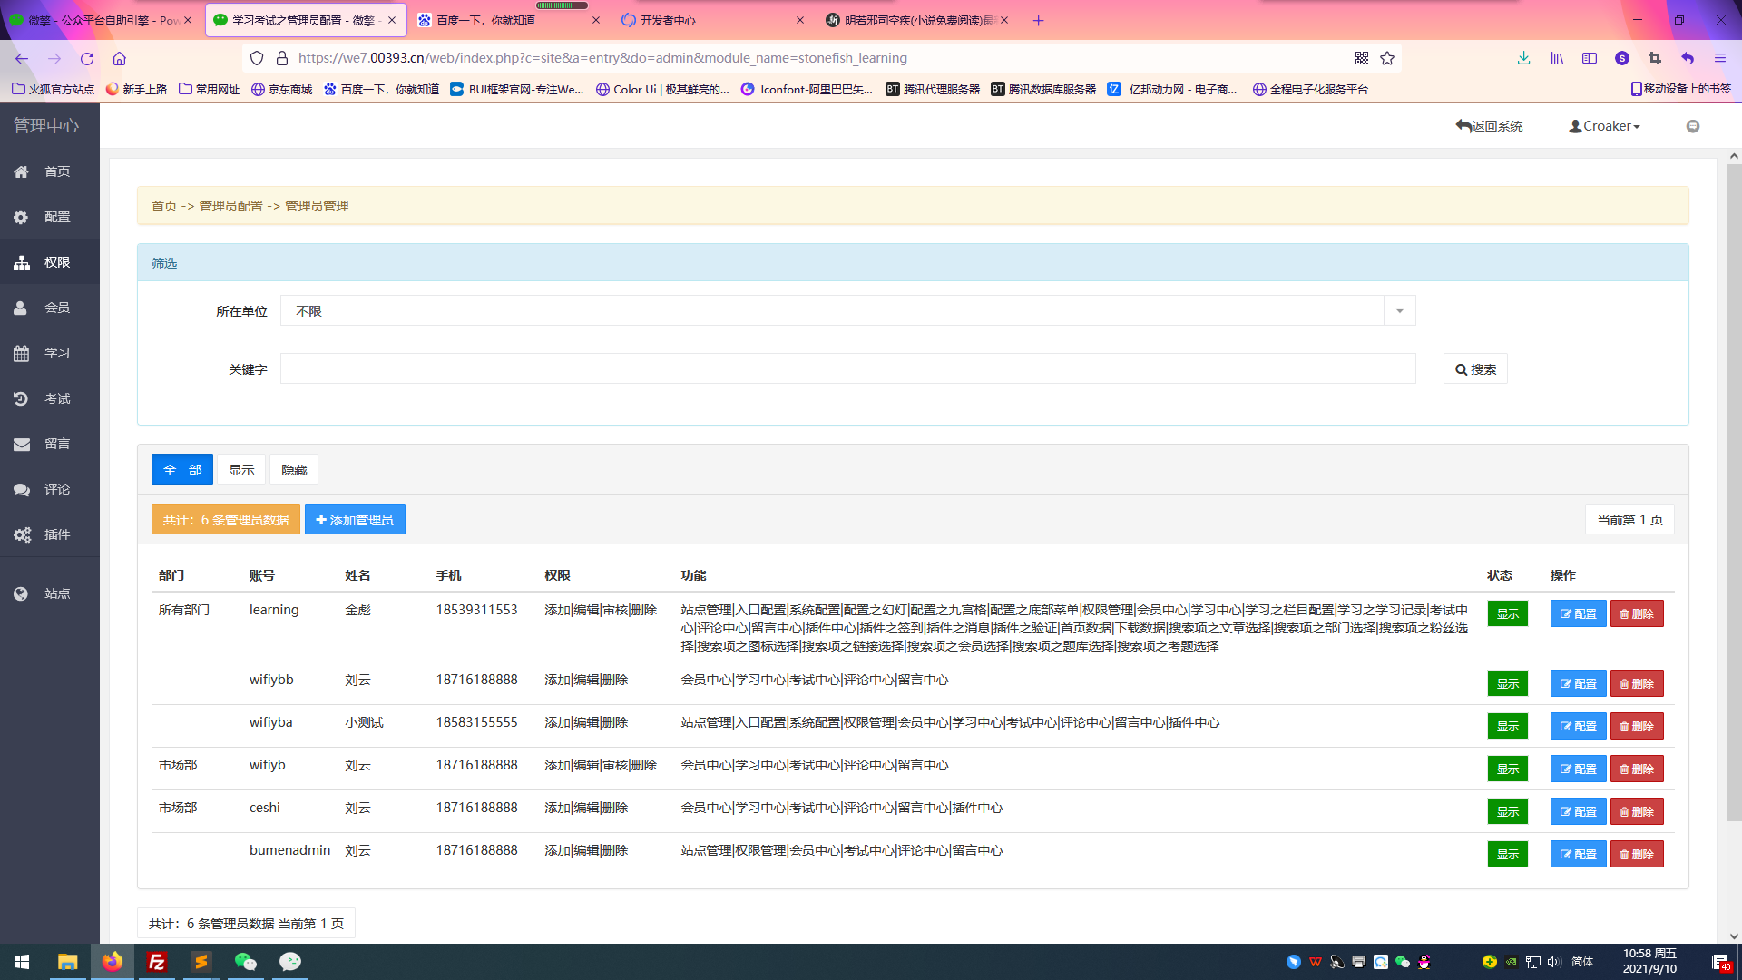Open 京东商城 bookmark
Screen dimensions: 1742x980
[281, 89]
